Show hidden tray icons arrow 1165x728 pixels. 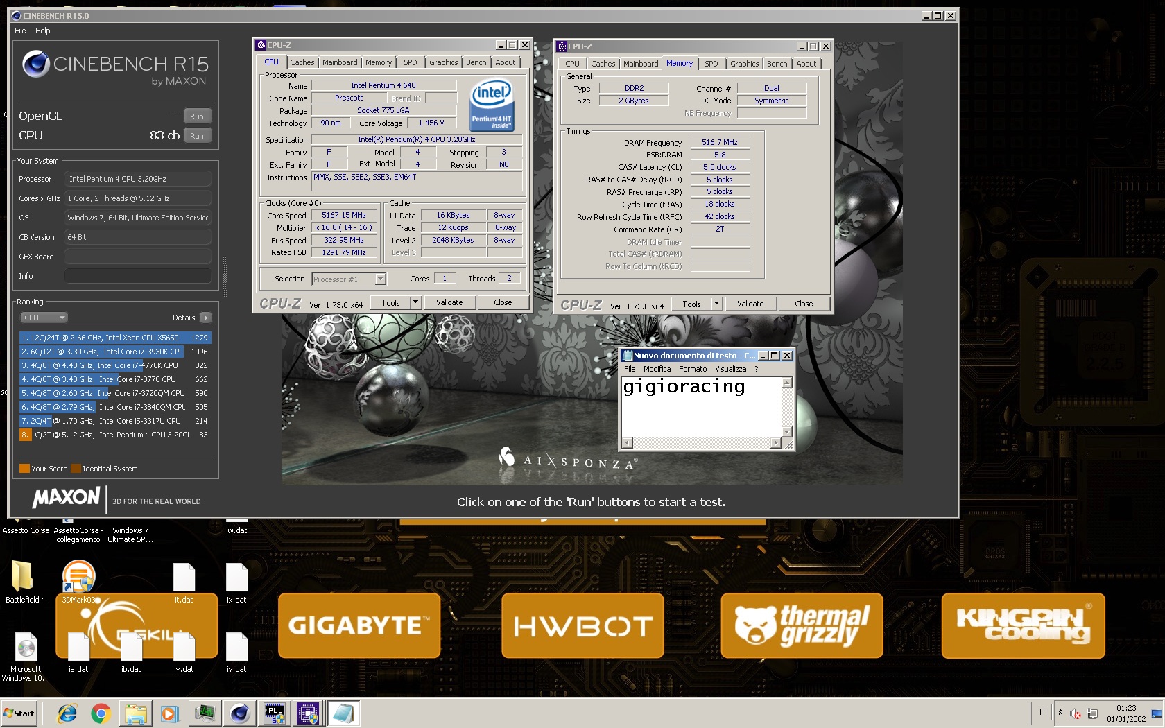1060,713
